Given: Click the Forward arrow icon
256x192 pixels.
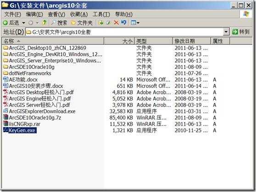Looking at the screenshot, I should [31, 23].
